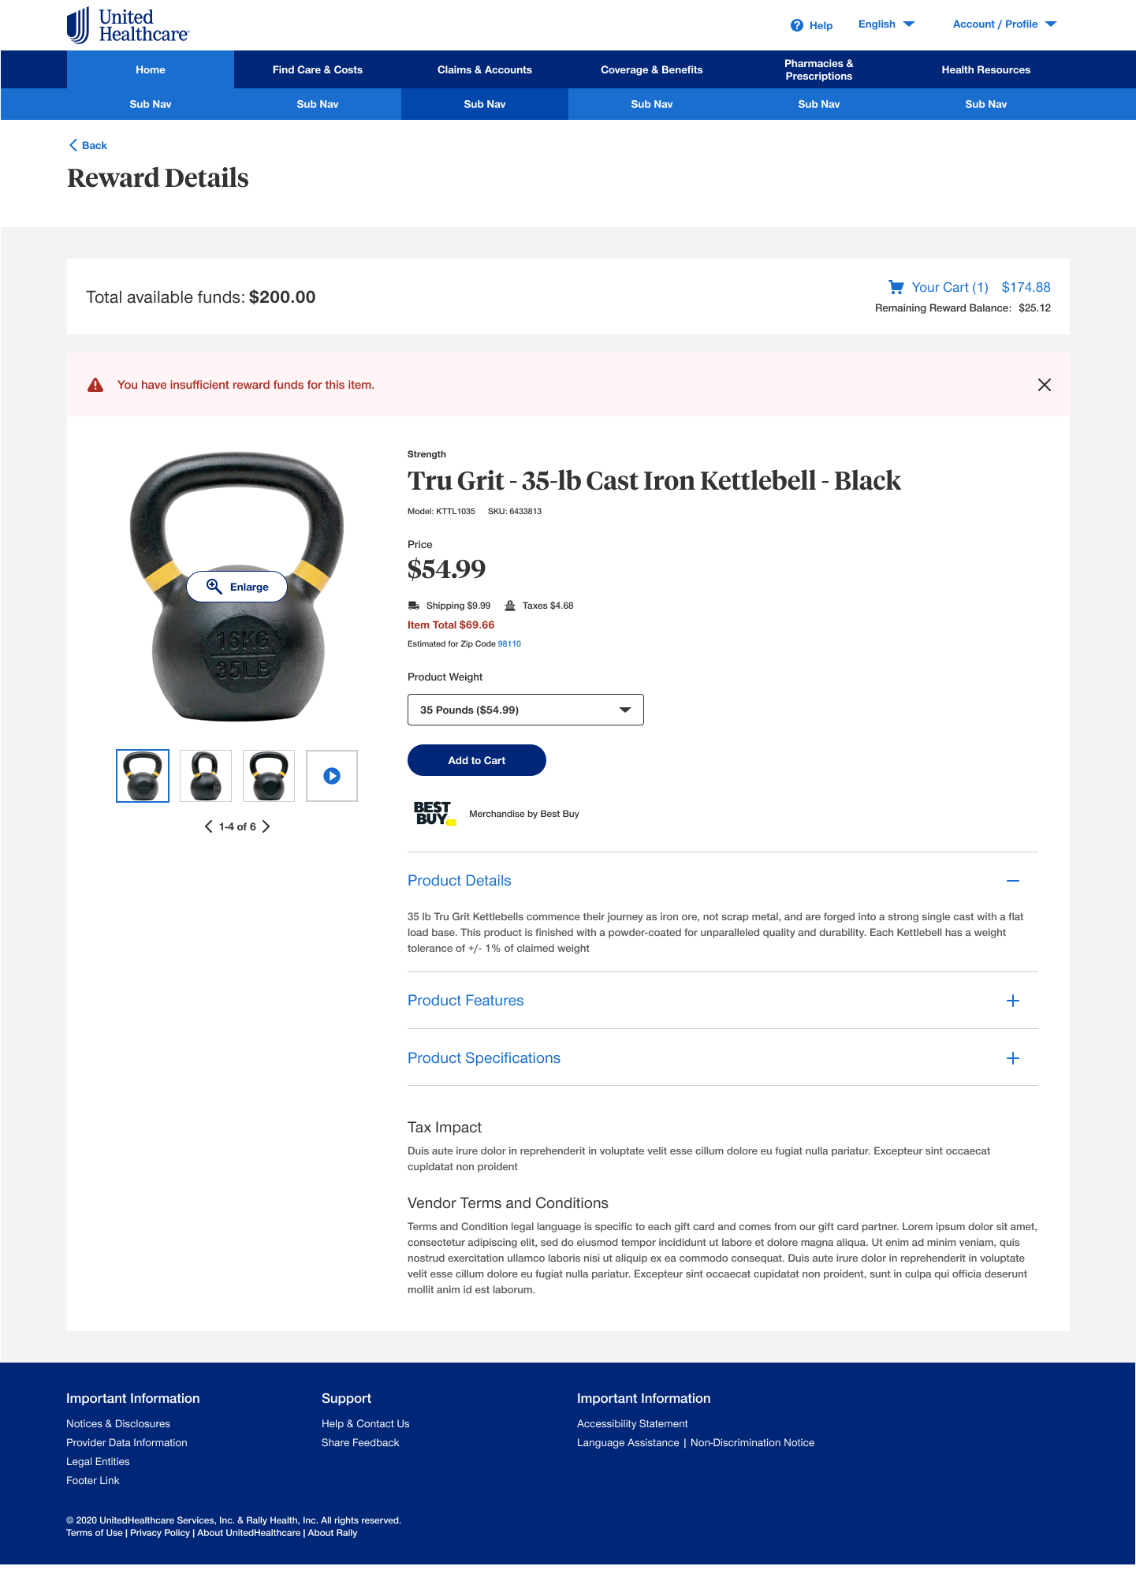Switch to Claims & Accounts tab
The width and height of the screenshot is (1136, 1596).
pos(485,69)
